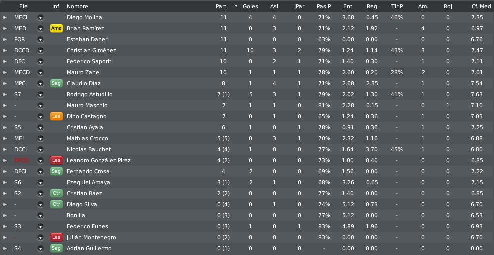
Task: Click the orange Les badge for Dino Castagno
Action: (x=56, y=117)
